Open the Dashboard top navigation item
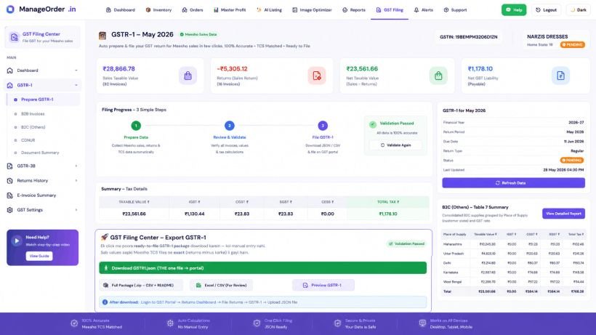The width and height of the screenshot is (596, 335). (x=120, y=10)
